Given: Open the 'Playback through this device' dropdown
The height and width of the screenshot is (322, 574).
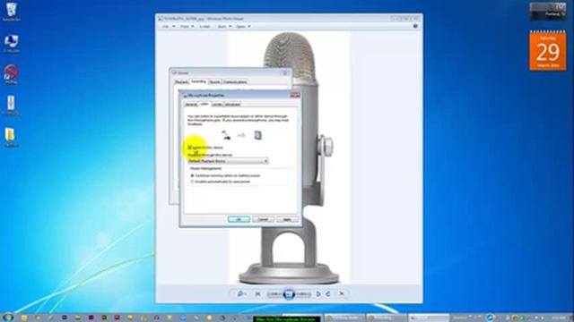Looking at the screenshot, I should [228, 161].
